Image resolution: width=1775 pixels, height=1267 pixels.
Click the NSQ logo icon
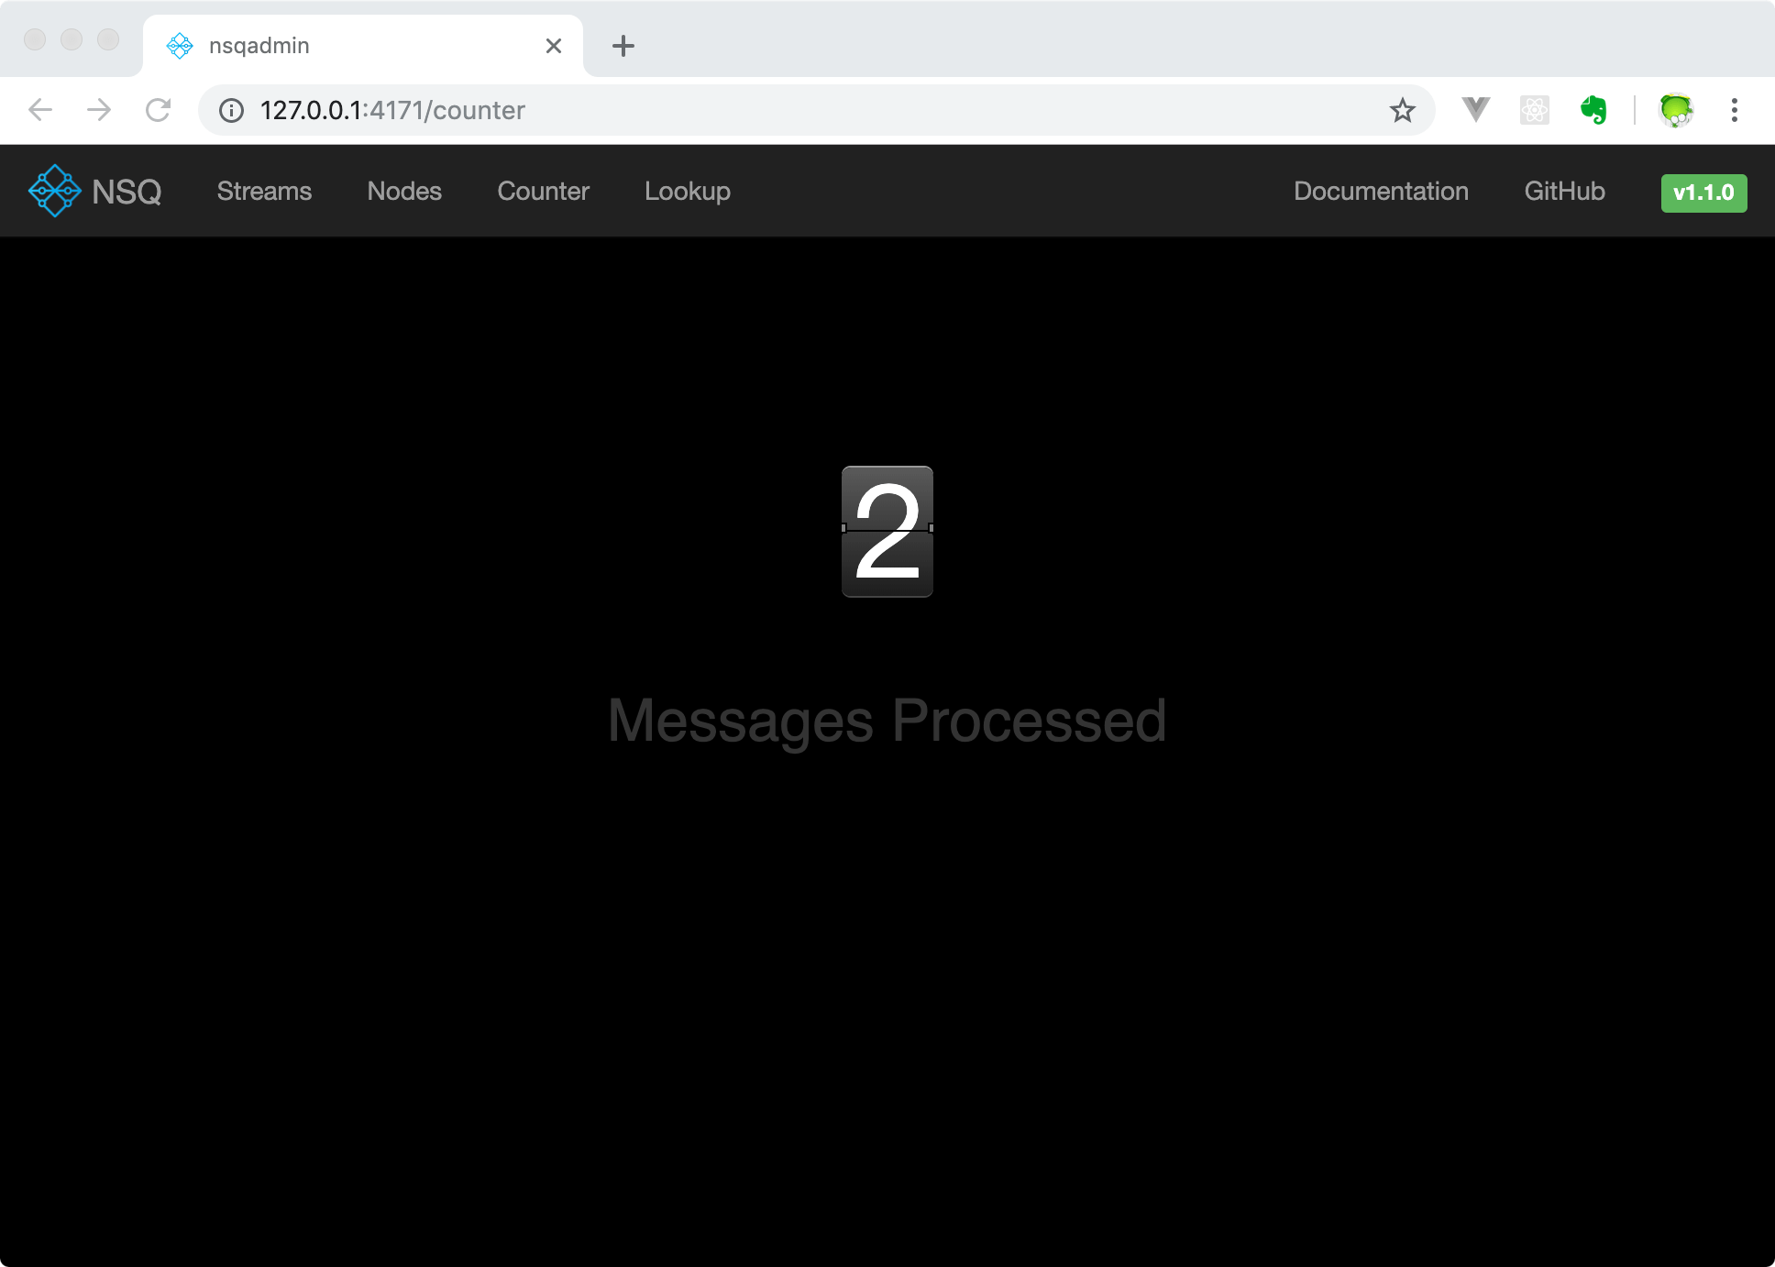tap(56, 192)
